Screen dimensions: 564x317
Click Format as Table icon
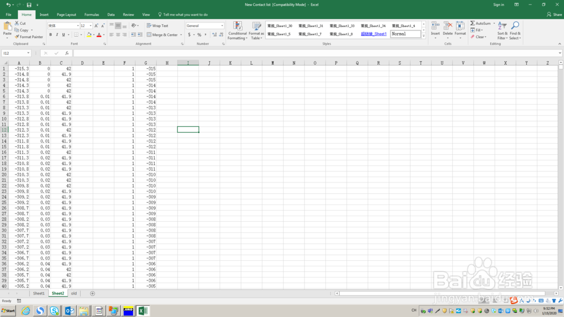click(x=257, y=26)
